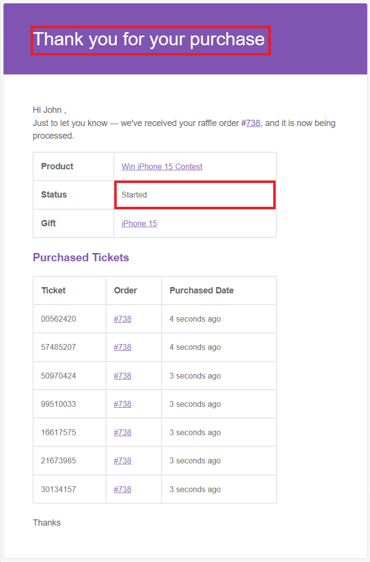Viewport: 370px width, 562px height.
Task: Click the #738 order link for ticket 16617575
Action: [122, 432]
